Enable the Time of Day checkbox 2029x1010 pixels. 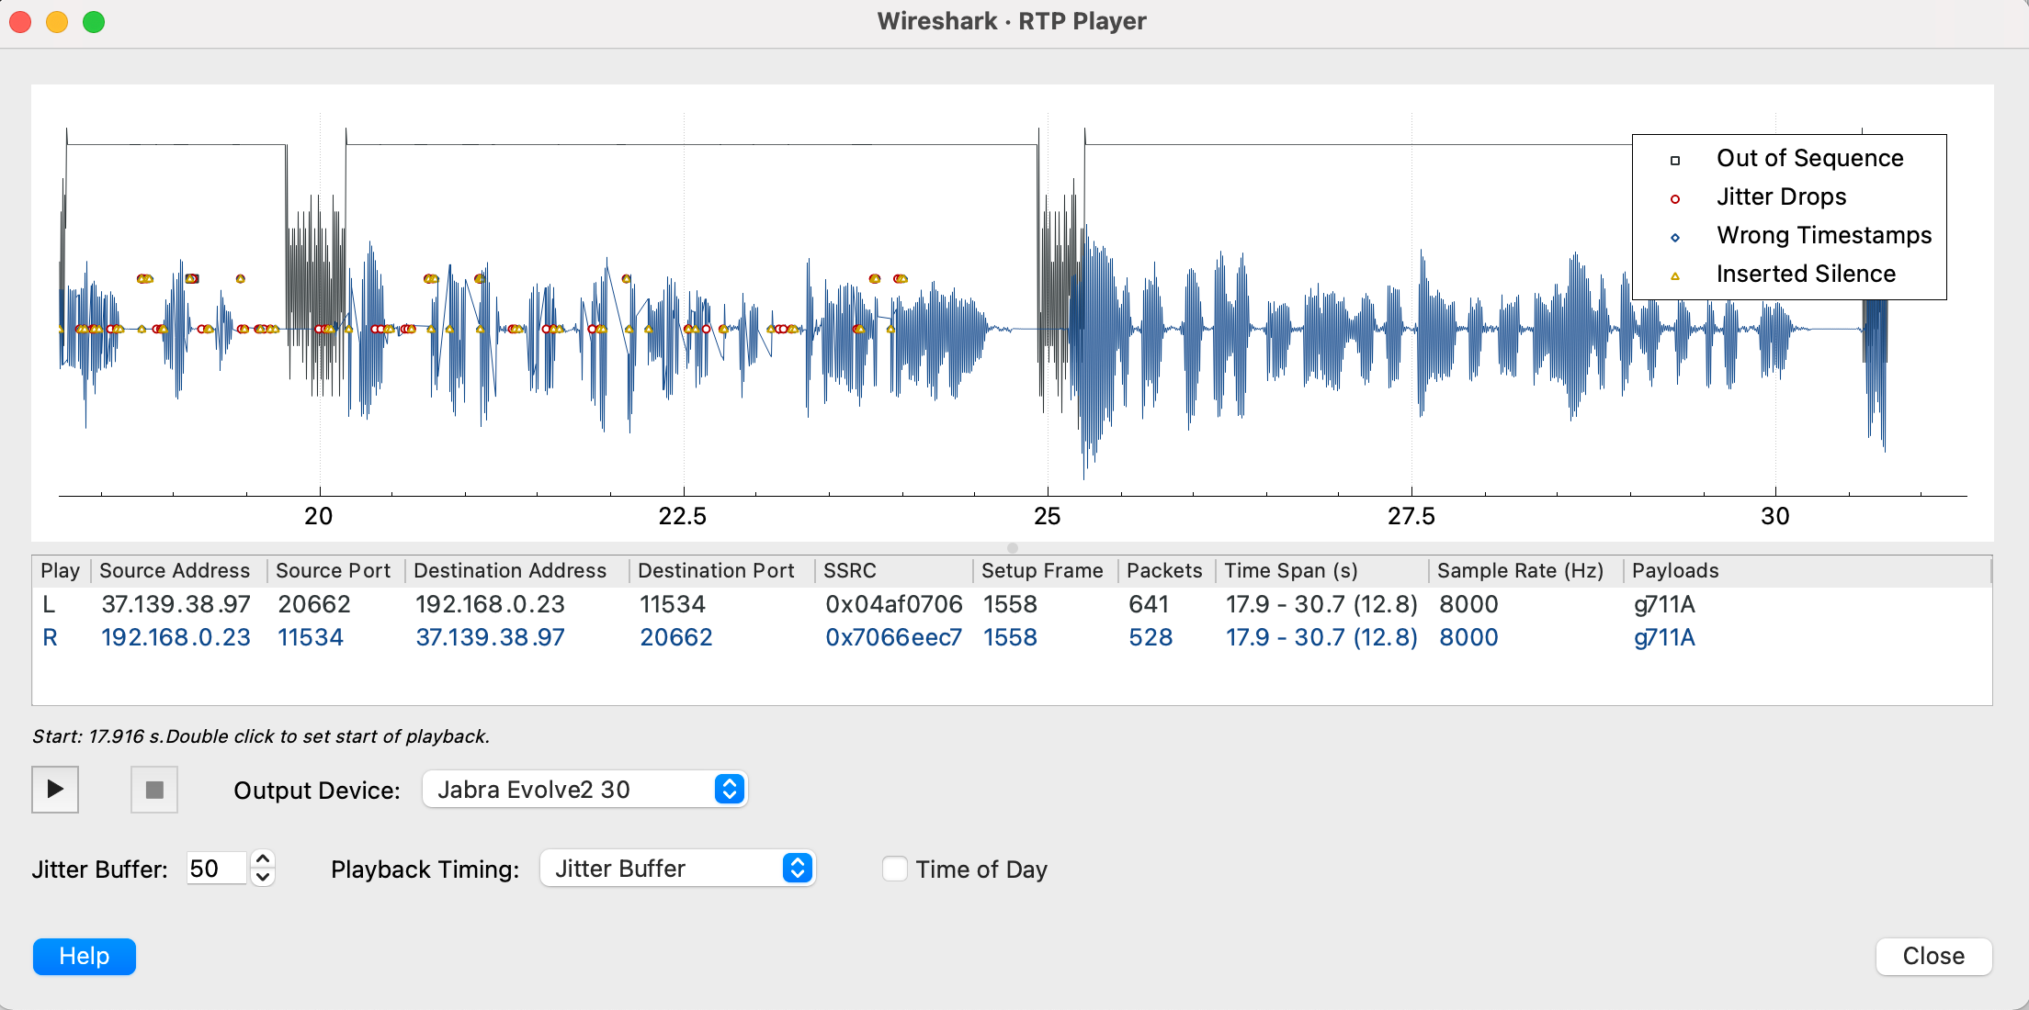click(895, 869)
